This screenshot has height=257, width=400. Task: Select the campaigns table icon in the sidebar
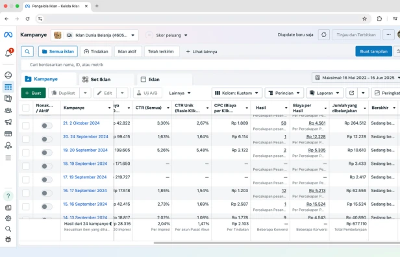pyautogui.click(x=8, y=87)
